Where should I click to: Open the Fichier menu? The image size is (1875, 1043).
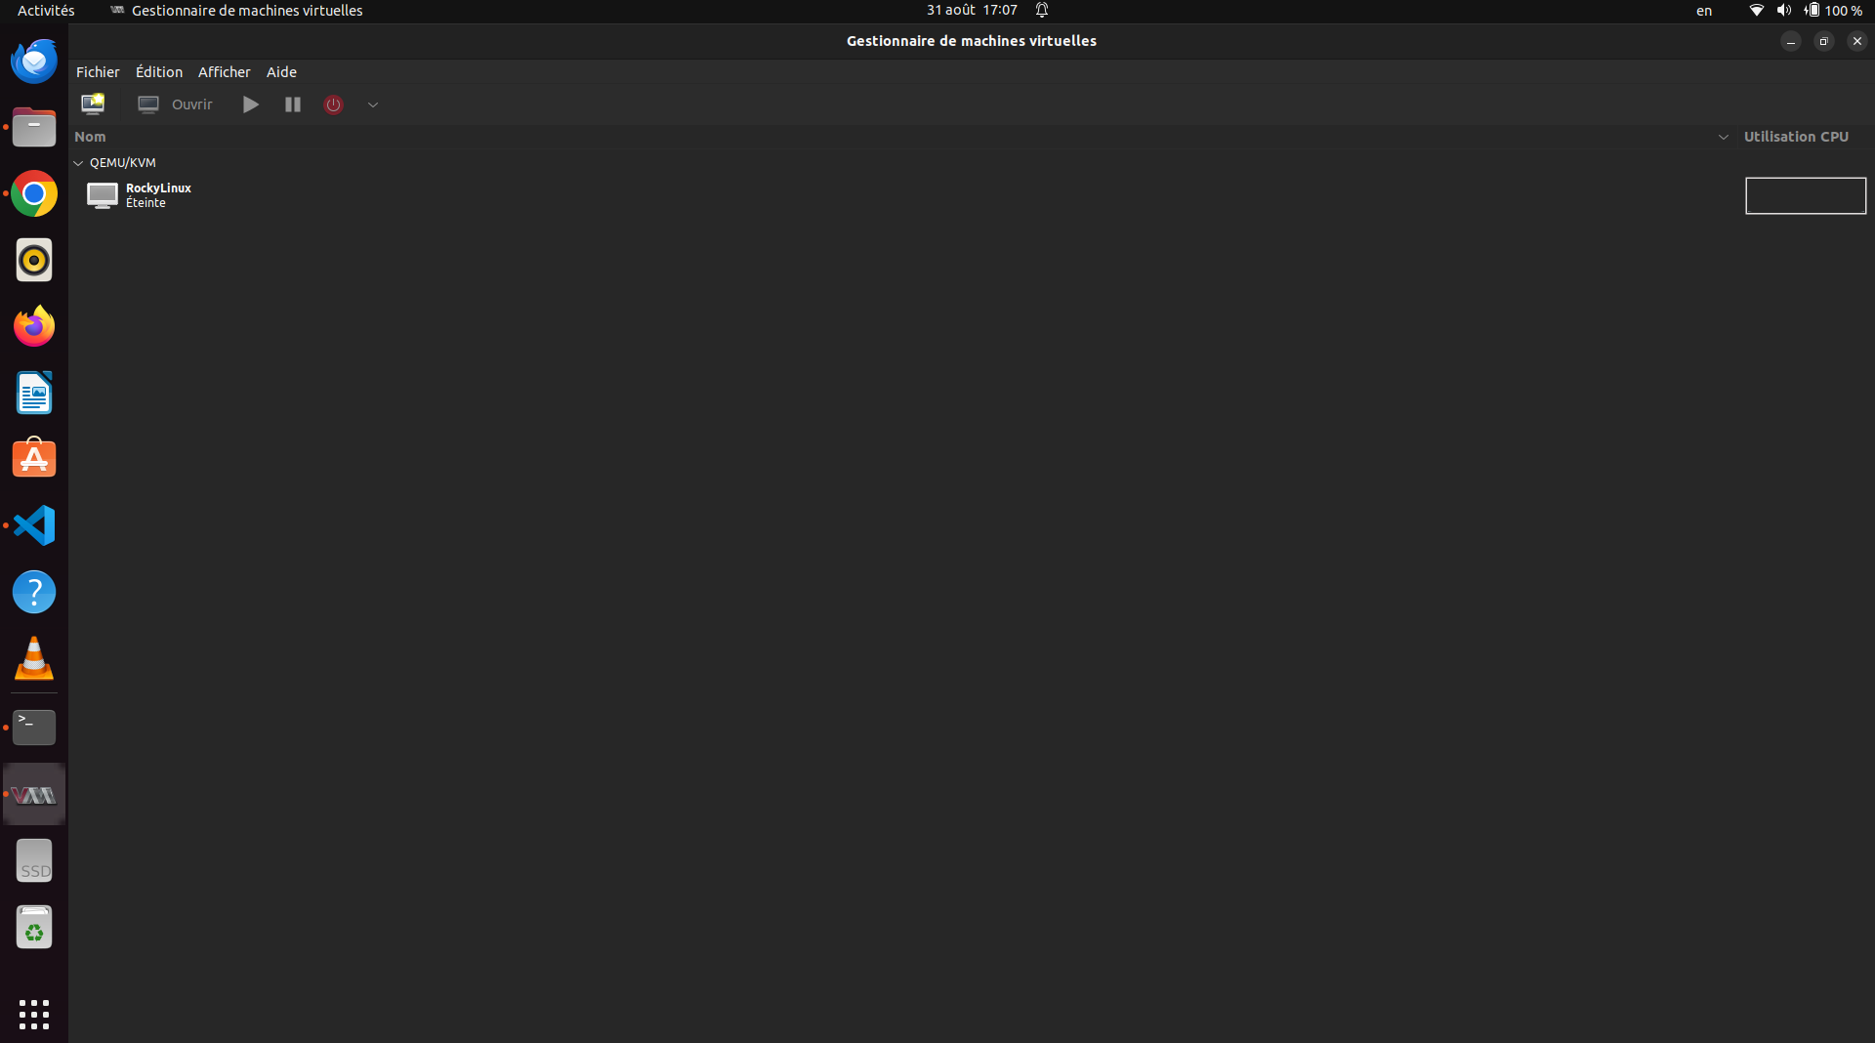pos(98,72)
